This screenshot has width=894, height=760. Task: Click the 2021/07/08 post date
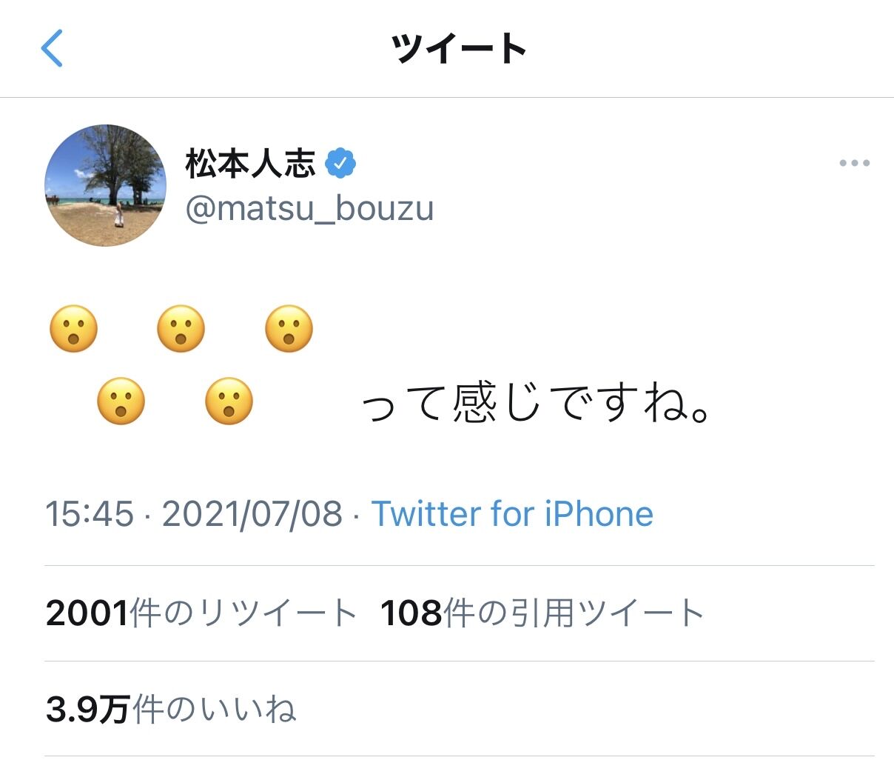(x=252, y=513)
